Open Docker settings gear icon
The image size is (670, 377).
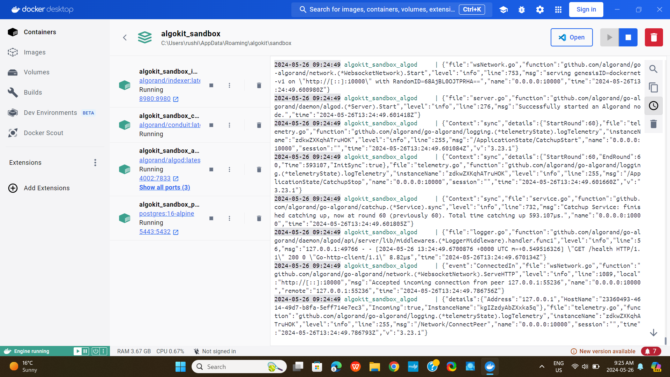tap(540, 10)
